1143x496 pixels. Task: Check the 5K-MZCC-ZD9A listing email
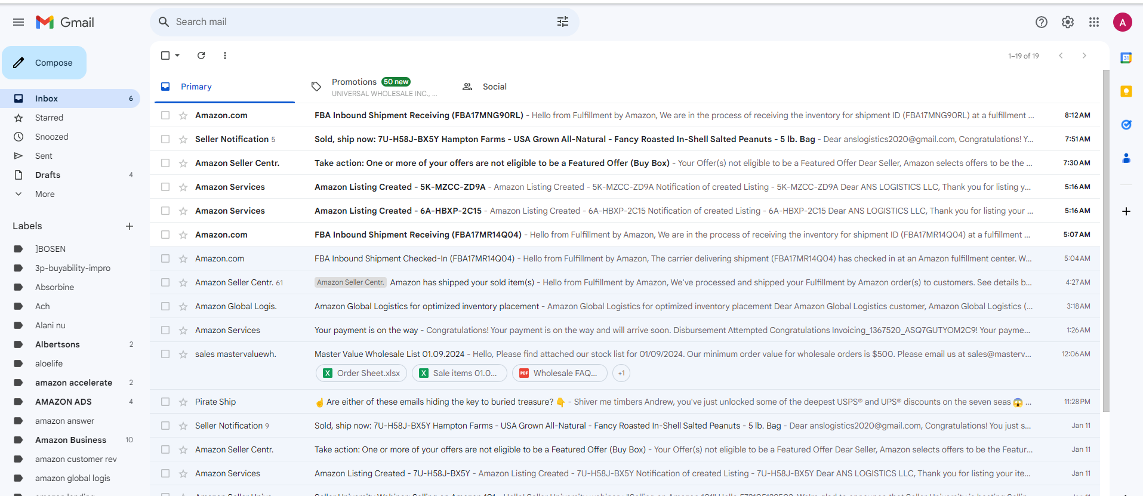click(165, 187)
